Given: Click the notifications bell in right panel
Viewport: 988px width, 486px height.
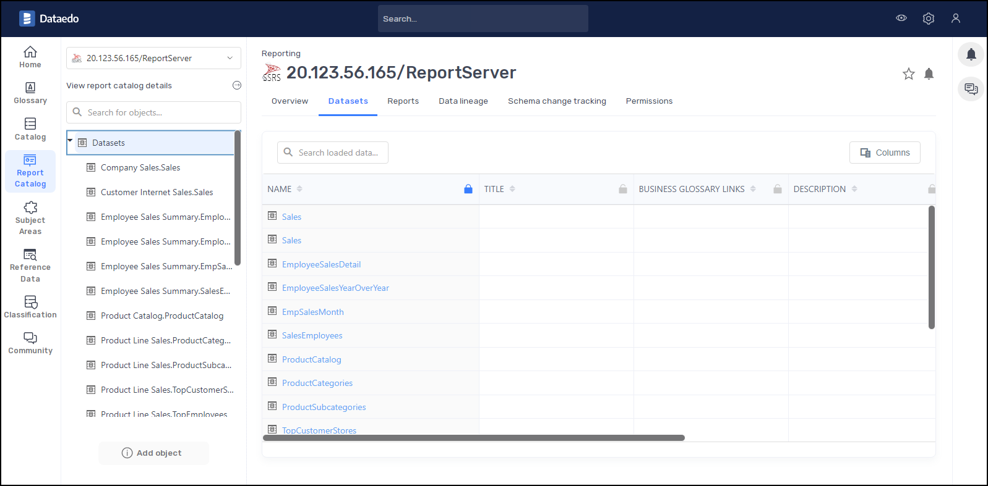Looking at the screenshot, I should pyautogui.click(x=971, y=55).
